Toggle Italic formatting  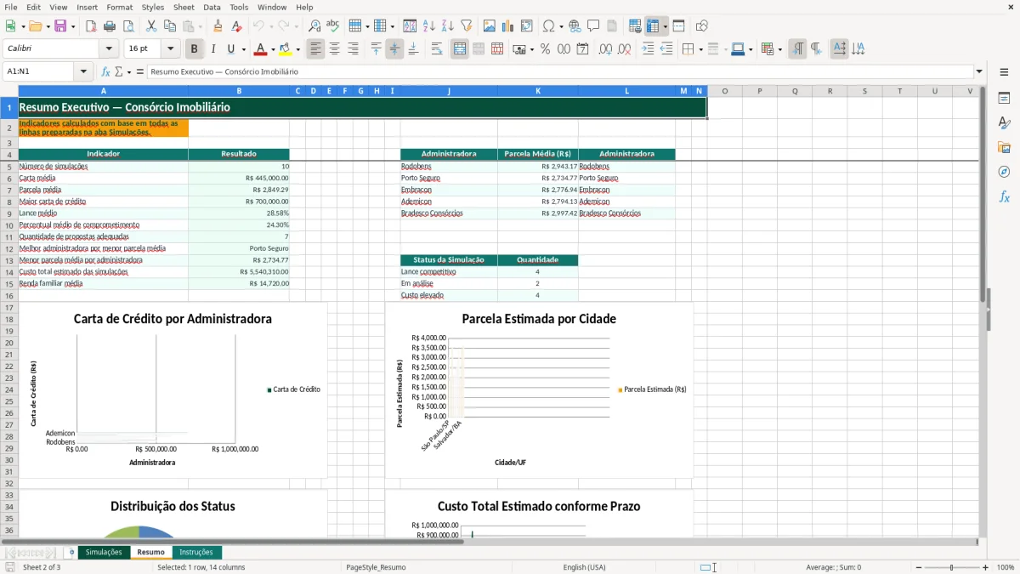(x=213, y=49)
